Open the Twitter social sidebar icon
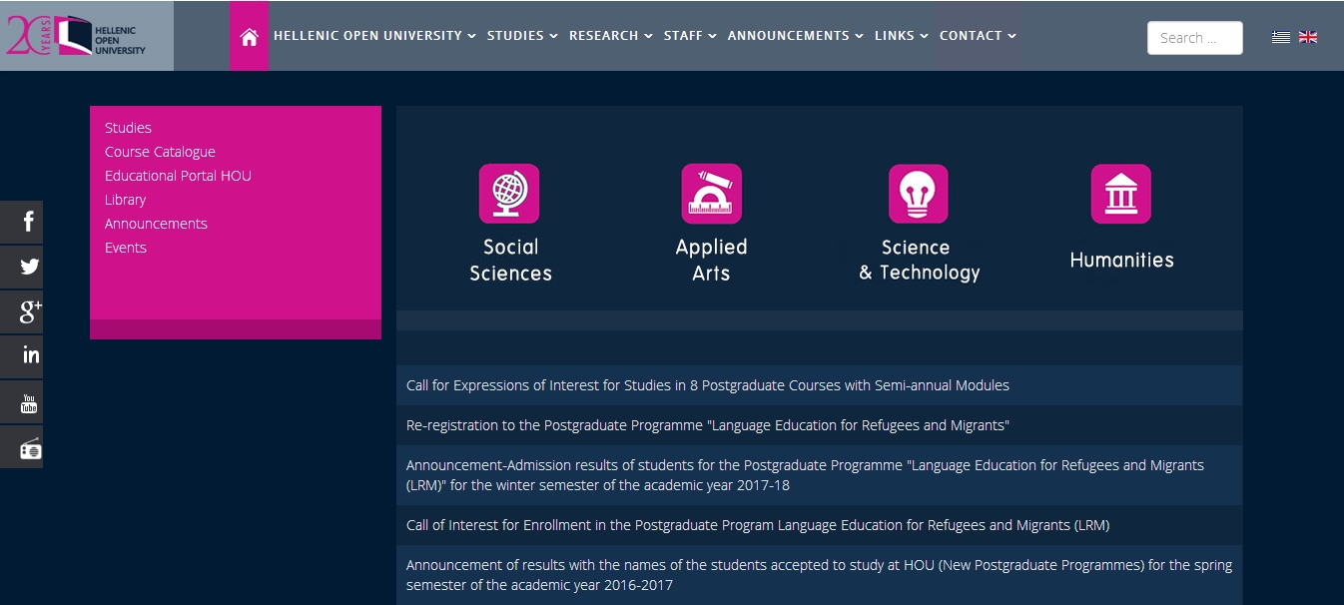Viewport: 1344px width, 605px height. coord(21,267)
